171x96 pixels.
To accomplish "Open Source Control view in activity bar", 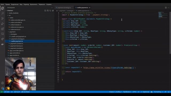I will pos(2,18).
